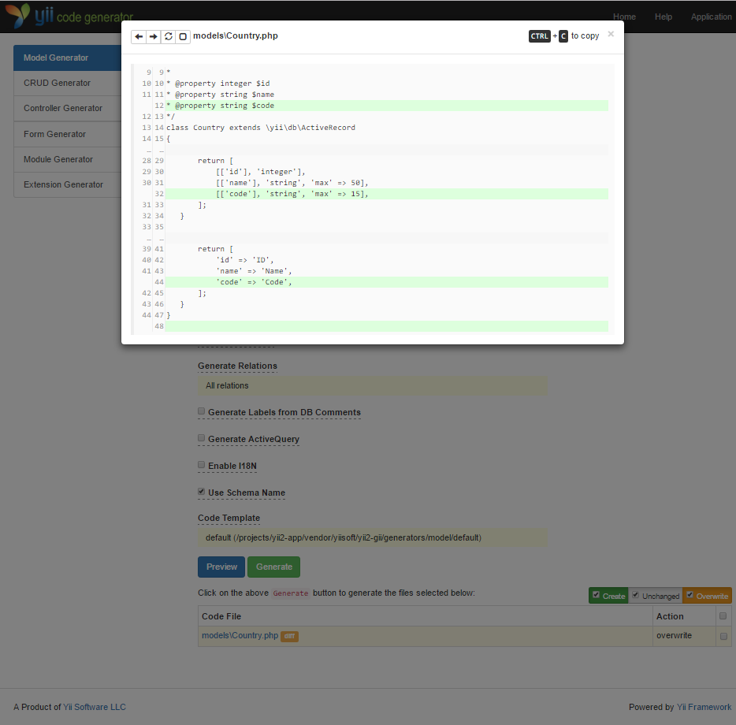Screen dimensions: 736x725
Task: Toggle the Overwrite filter button
Action: tap(707, 596)
